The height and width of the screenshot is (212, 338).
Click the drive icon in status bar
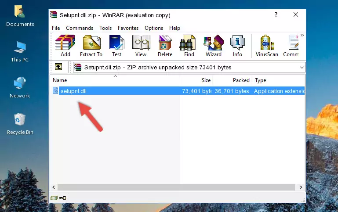tap(54, 198)
